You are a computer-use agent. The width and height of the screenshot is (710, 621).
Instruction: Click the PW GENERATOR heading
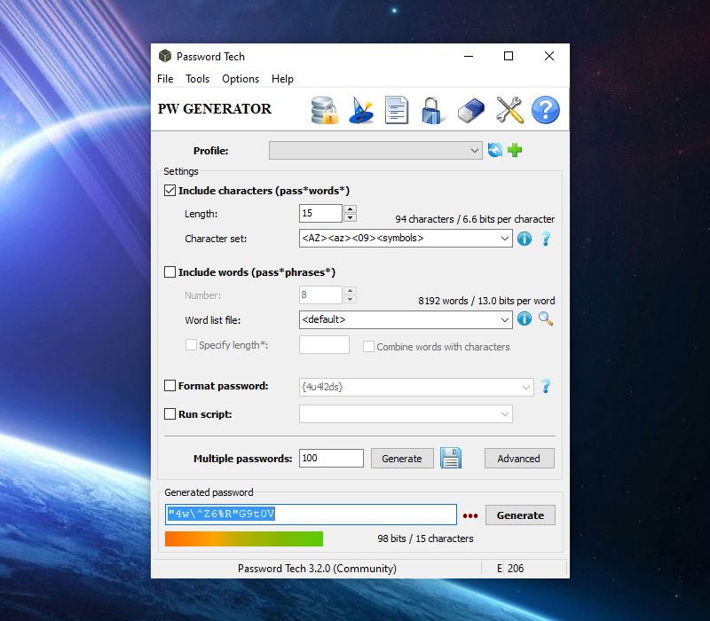click(x=215, y=109)
